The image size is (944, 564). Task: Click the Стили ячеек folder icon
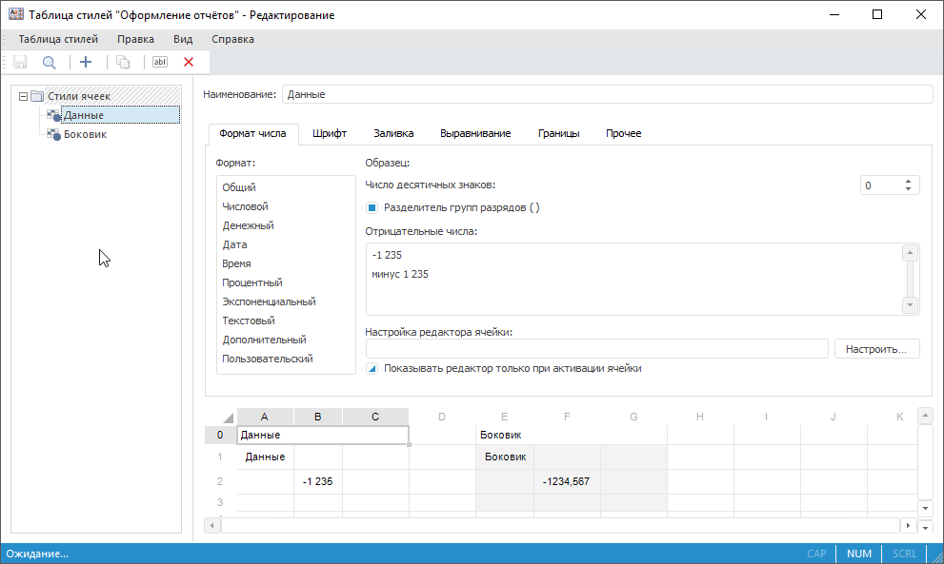pos(37,96)
